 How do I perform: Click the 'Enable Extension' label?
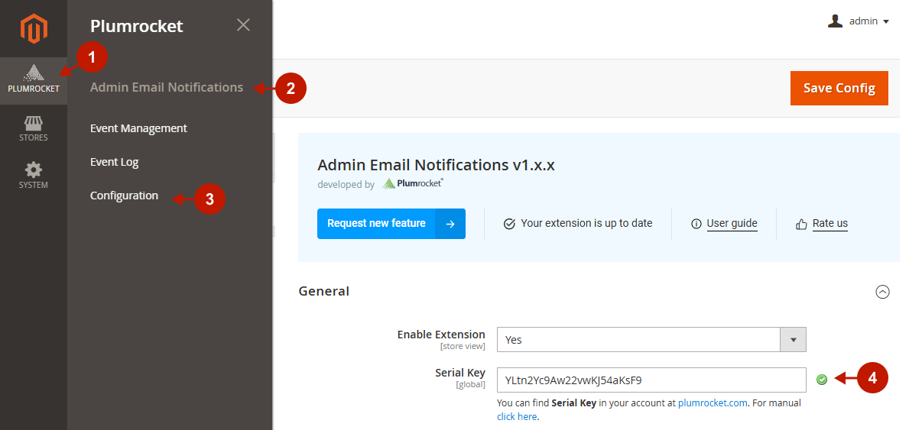(x=441, y=335)
